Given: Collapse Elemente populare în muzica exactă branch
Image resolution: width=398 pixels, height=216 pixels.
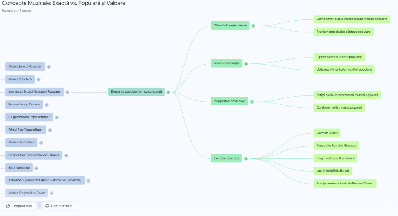Looking at the screenshot, I should point(168,92).
